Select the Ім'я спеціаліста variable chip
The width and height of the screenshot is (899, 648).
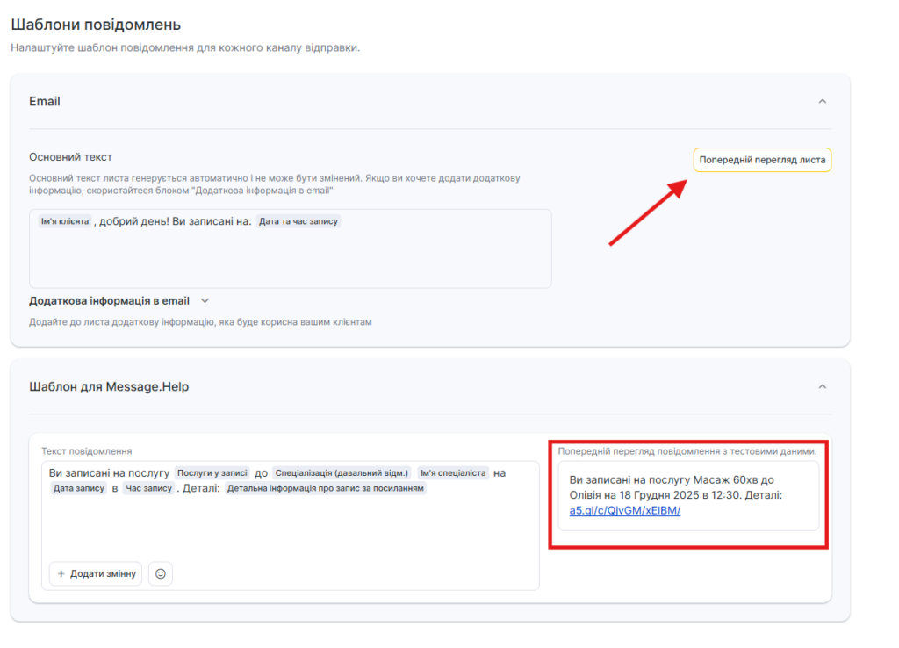click(453, 472)
